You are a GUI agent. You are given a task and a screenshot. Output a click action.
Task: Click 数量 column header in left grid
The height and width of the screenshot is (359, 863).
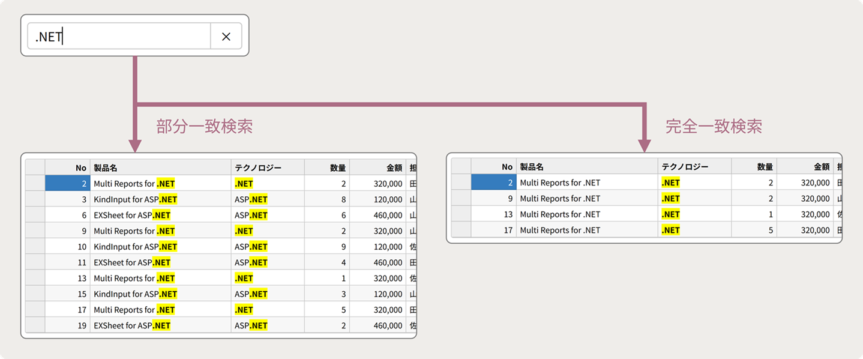pyautogui.click(x=327, y=167)
